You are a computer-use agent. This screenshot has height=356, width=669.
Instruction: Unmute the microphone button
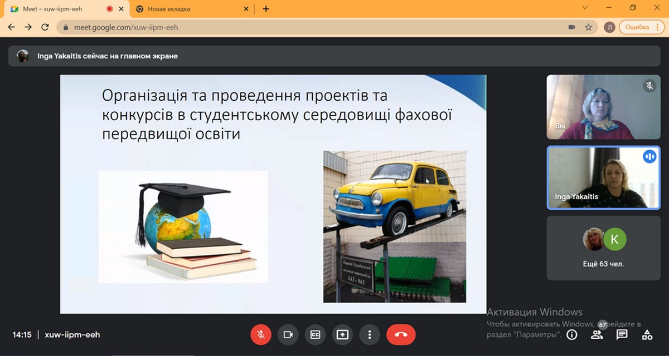[261, 335]
